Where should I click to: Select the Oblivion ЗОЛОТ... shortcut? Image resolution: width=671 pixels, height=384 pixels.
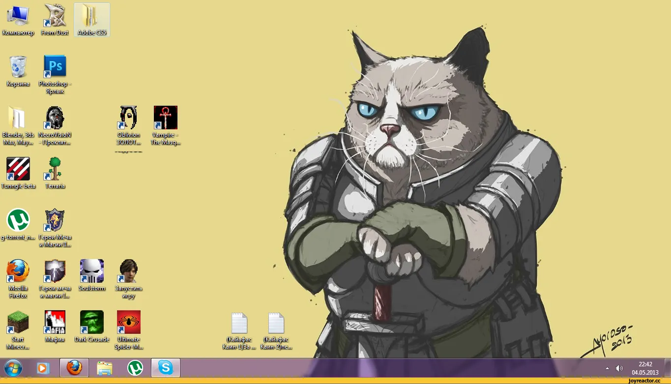129,126
